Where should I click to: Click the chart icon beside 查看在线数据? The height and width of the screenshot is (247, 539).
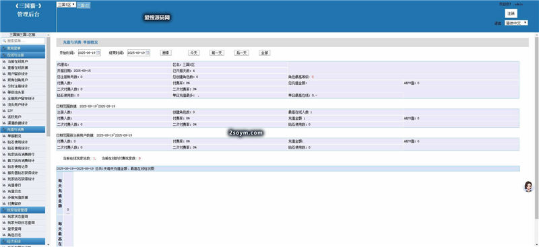4,68
